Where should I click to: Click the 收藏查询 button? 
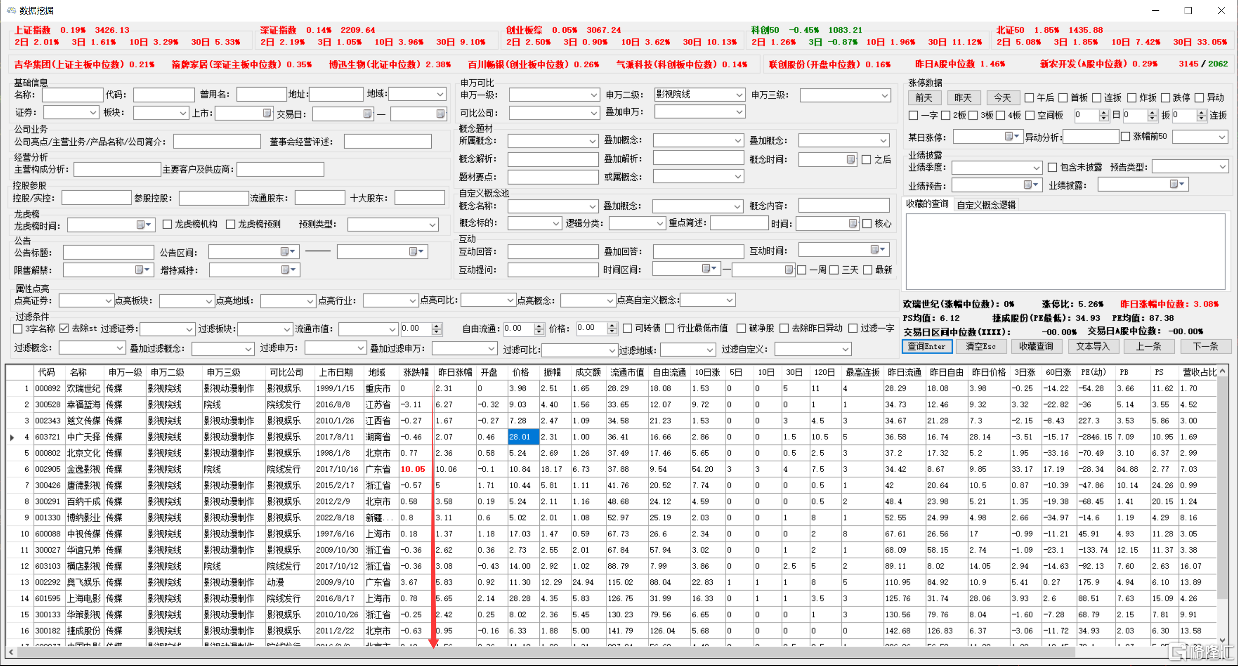[1036, 346]
